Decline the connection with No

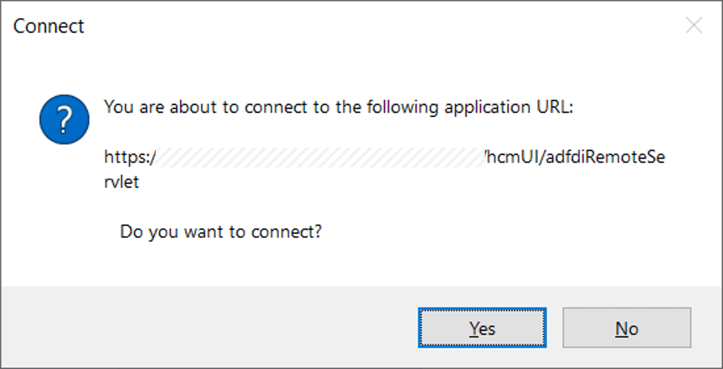click(627, 328)
